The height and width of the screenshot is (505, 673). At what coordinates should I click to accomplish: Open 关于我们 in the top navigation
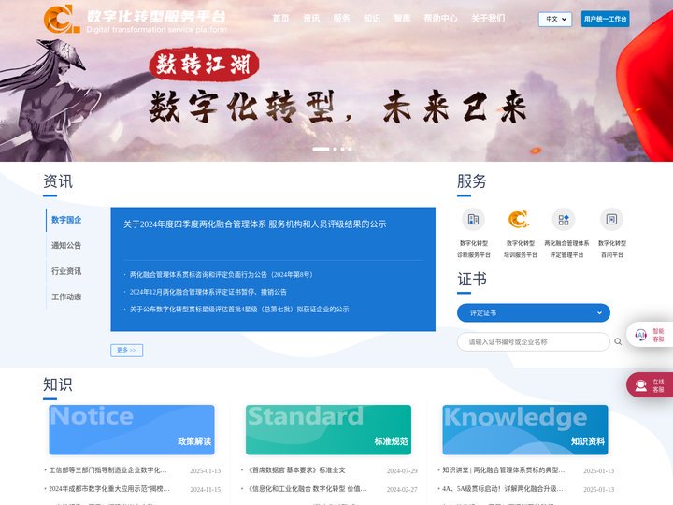coord(488,18)
